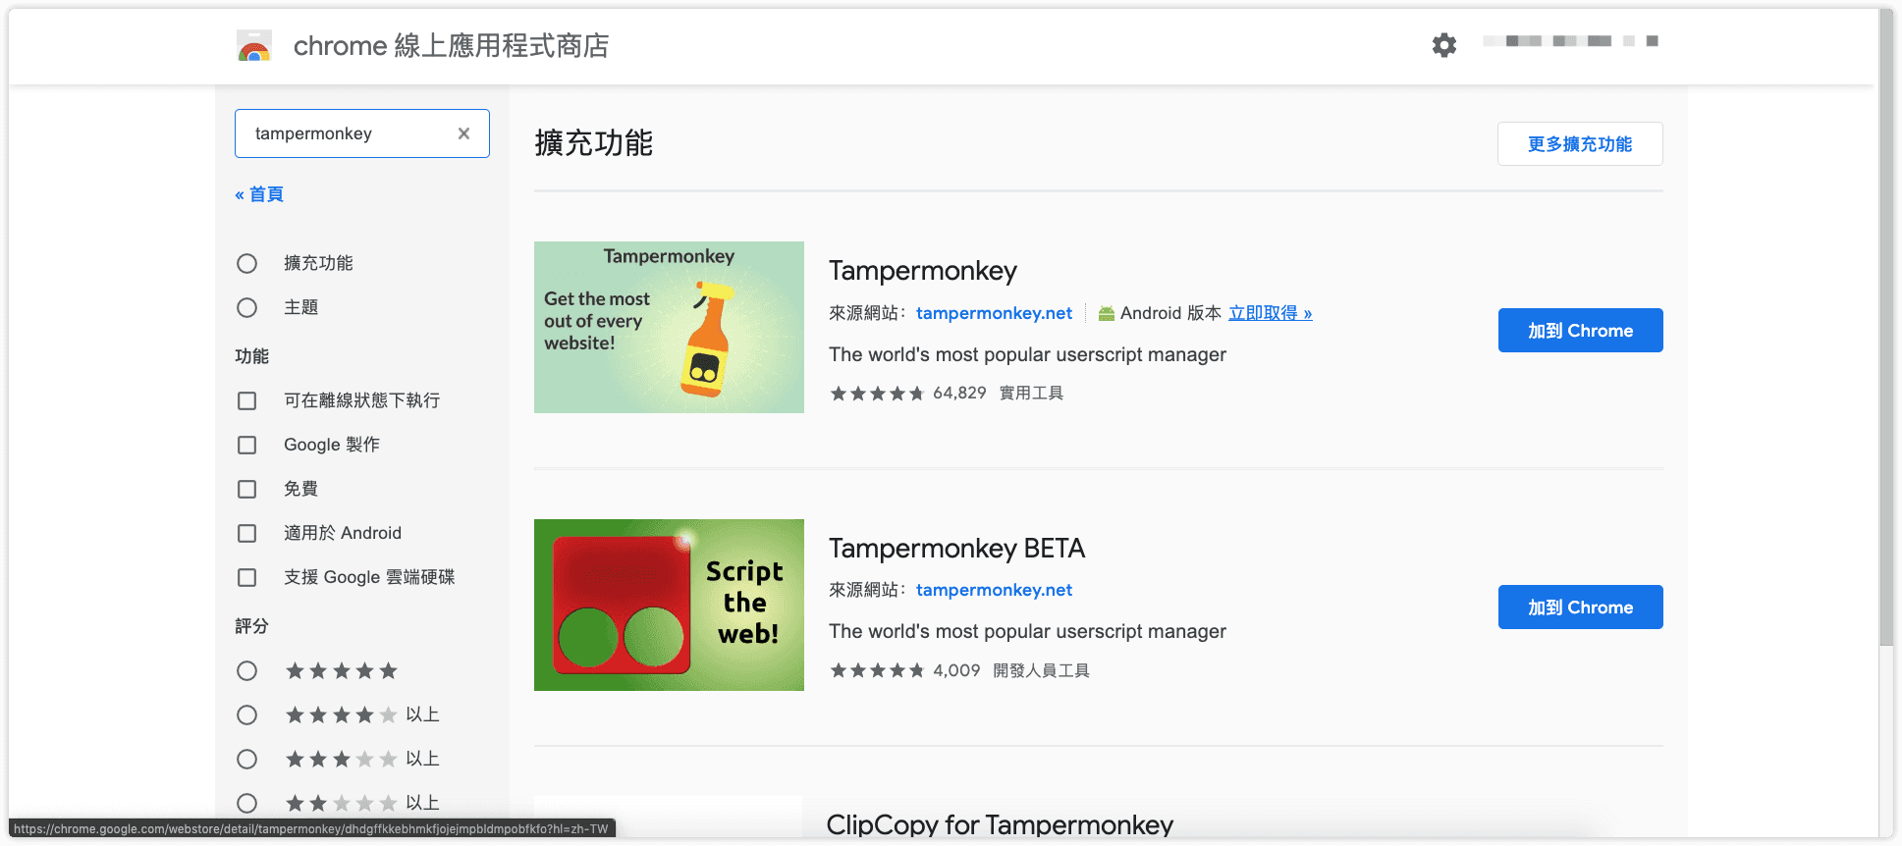The height and width of the screenshot is (846, 1902).
Task: Open the Tampermonkey extension title
Action: (922, 270)
